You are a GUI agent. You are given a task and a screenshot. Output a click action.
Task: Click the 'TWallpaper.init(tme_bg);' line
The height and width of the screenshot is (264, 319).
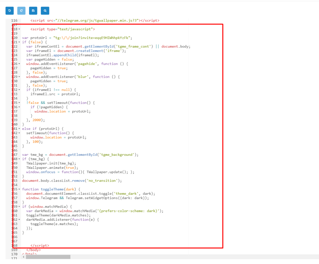(51, 163)
